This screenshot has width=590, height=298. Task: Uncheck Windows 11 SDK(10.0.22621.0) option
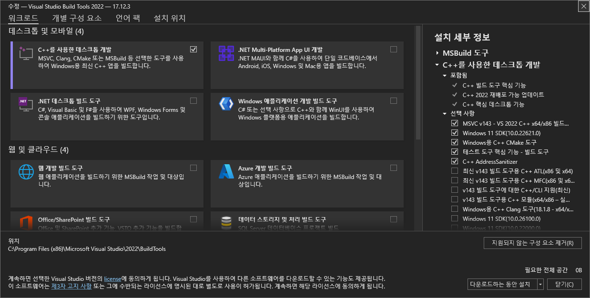pyautogui.click(x=454, y=133)
